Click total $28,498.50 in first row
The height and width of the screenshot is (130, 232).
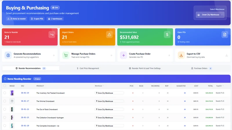coord(209,93)
